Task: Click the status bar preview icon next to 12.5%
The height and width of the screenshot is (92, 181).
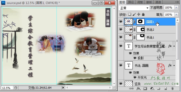Action: point(16,88)
